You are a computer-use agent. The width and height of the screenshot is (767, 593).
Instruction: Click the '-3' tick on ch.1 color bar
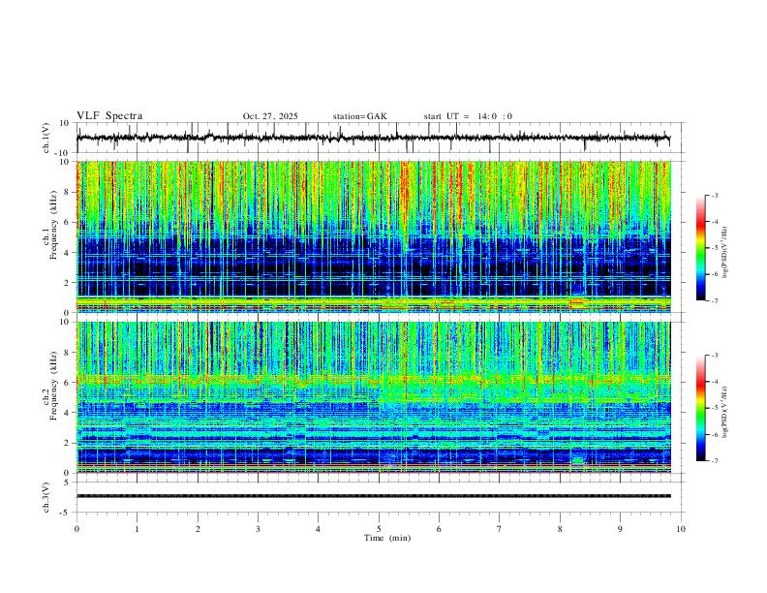coord(715,195)
